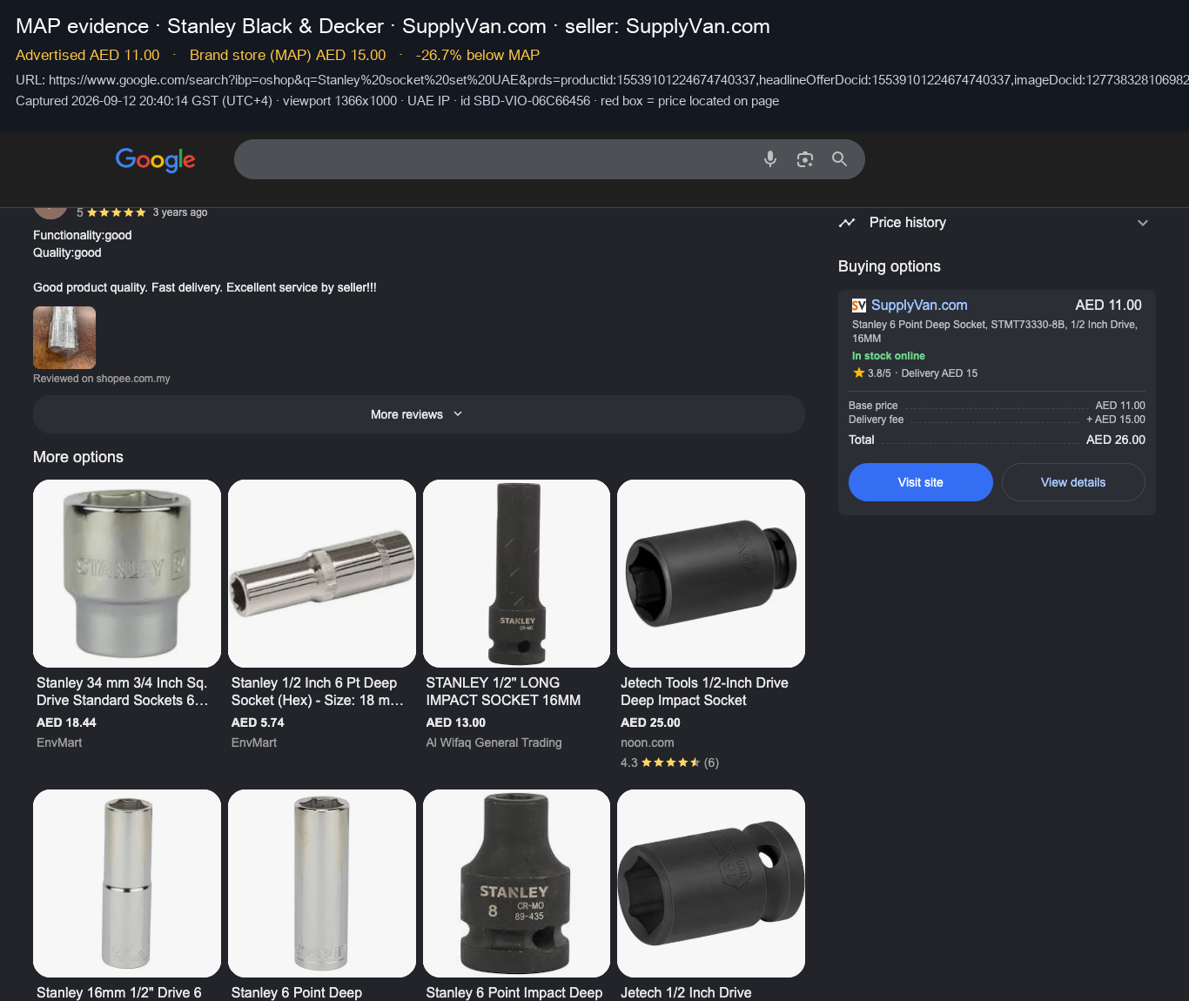
Task: Click the View details button
Action: tap(1073, 482)
